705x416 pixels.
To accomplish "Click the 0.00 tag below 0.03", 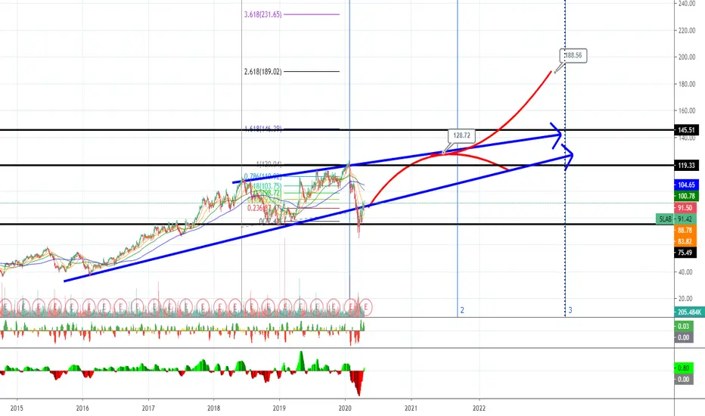I will pyautogui.click(x=683, y=337).
